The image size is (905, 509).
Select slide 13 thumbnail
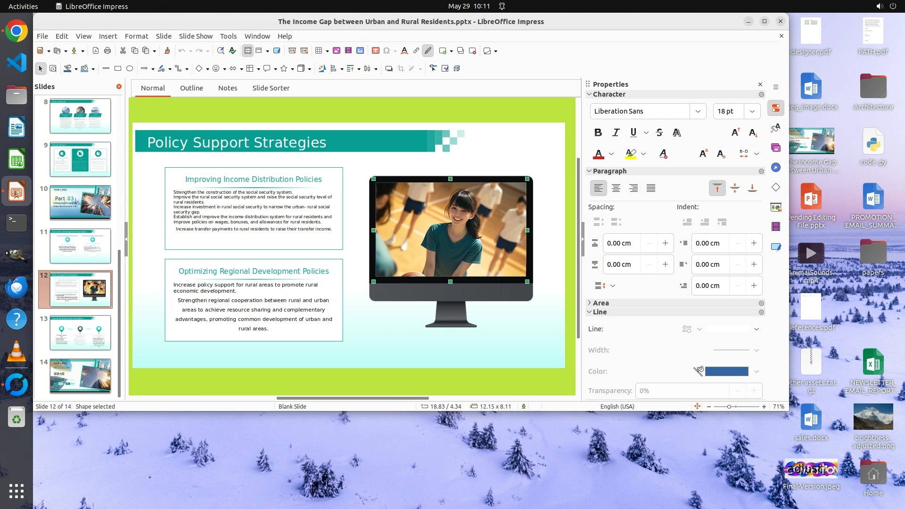tap(80, 333)
